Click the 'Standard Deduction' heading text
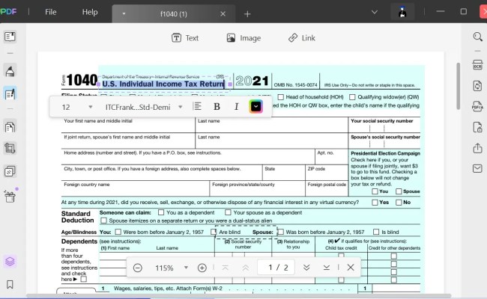Image resolution: width=487 pixels, height=299 pixels. [x=77, y=217]
